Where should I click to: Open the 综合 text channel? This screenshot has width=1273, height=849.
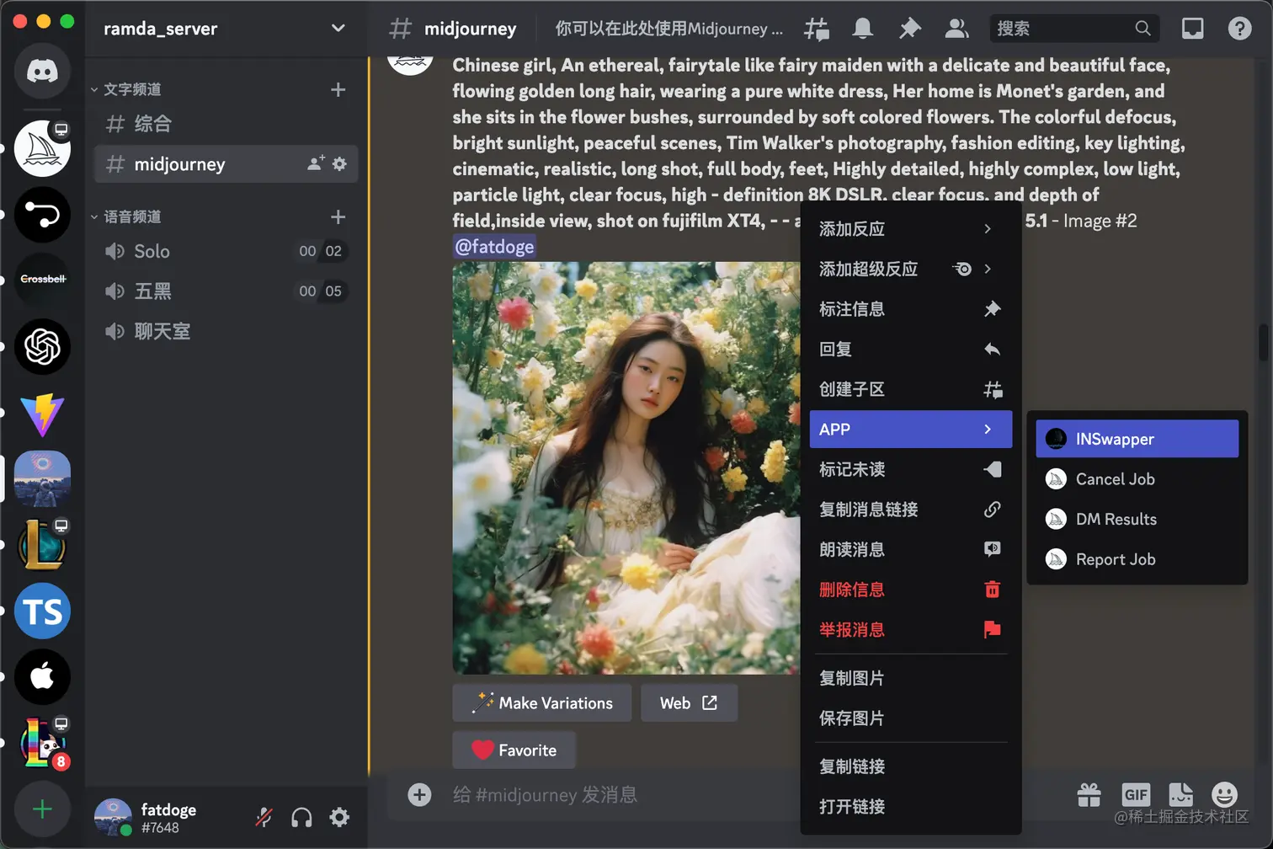pyautogui.click(x=226, y=124)
